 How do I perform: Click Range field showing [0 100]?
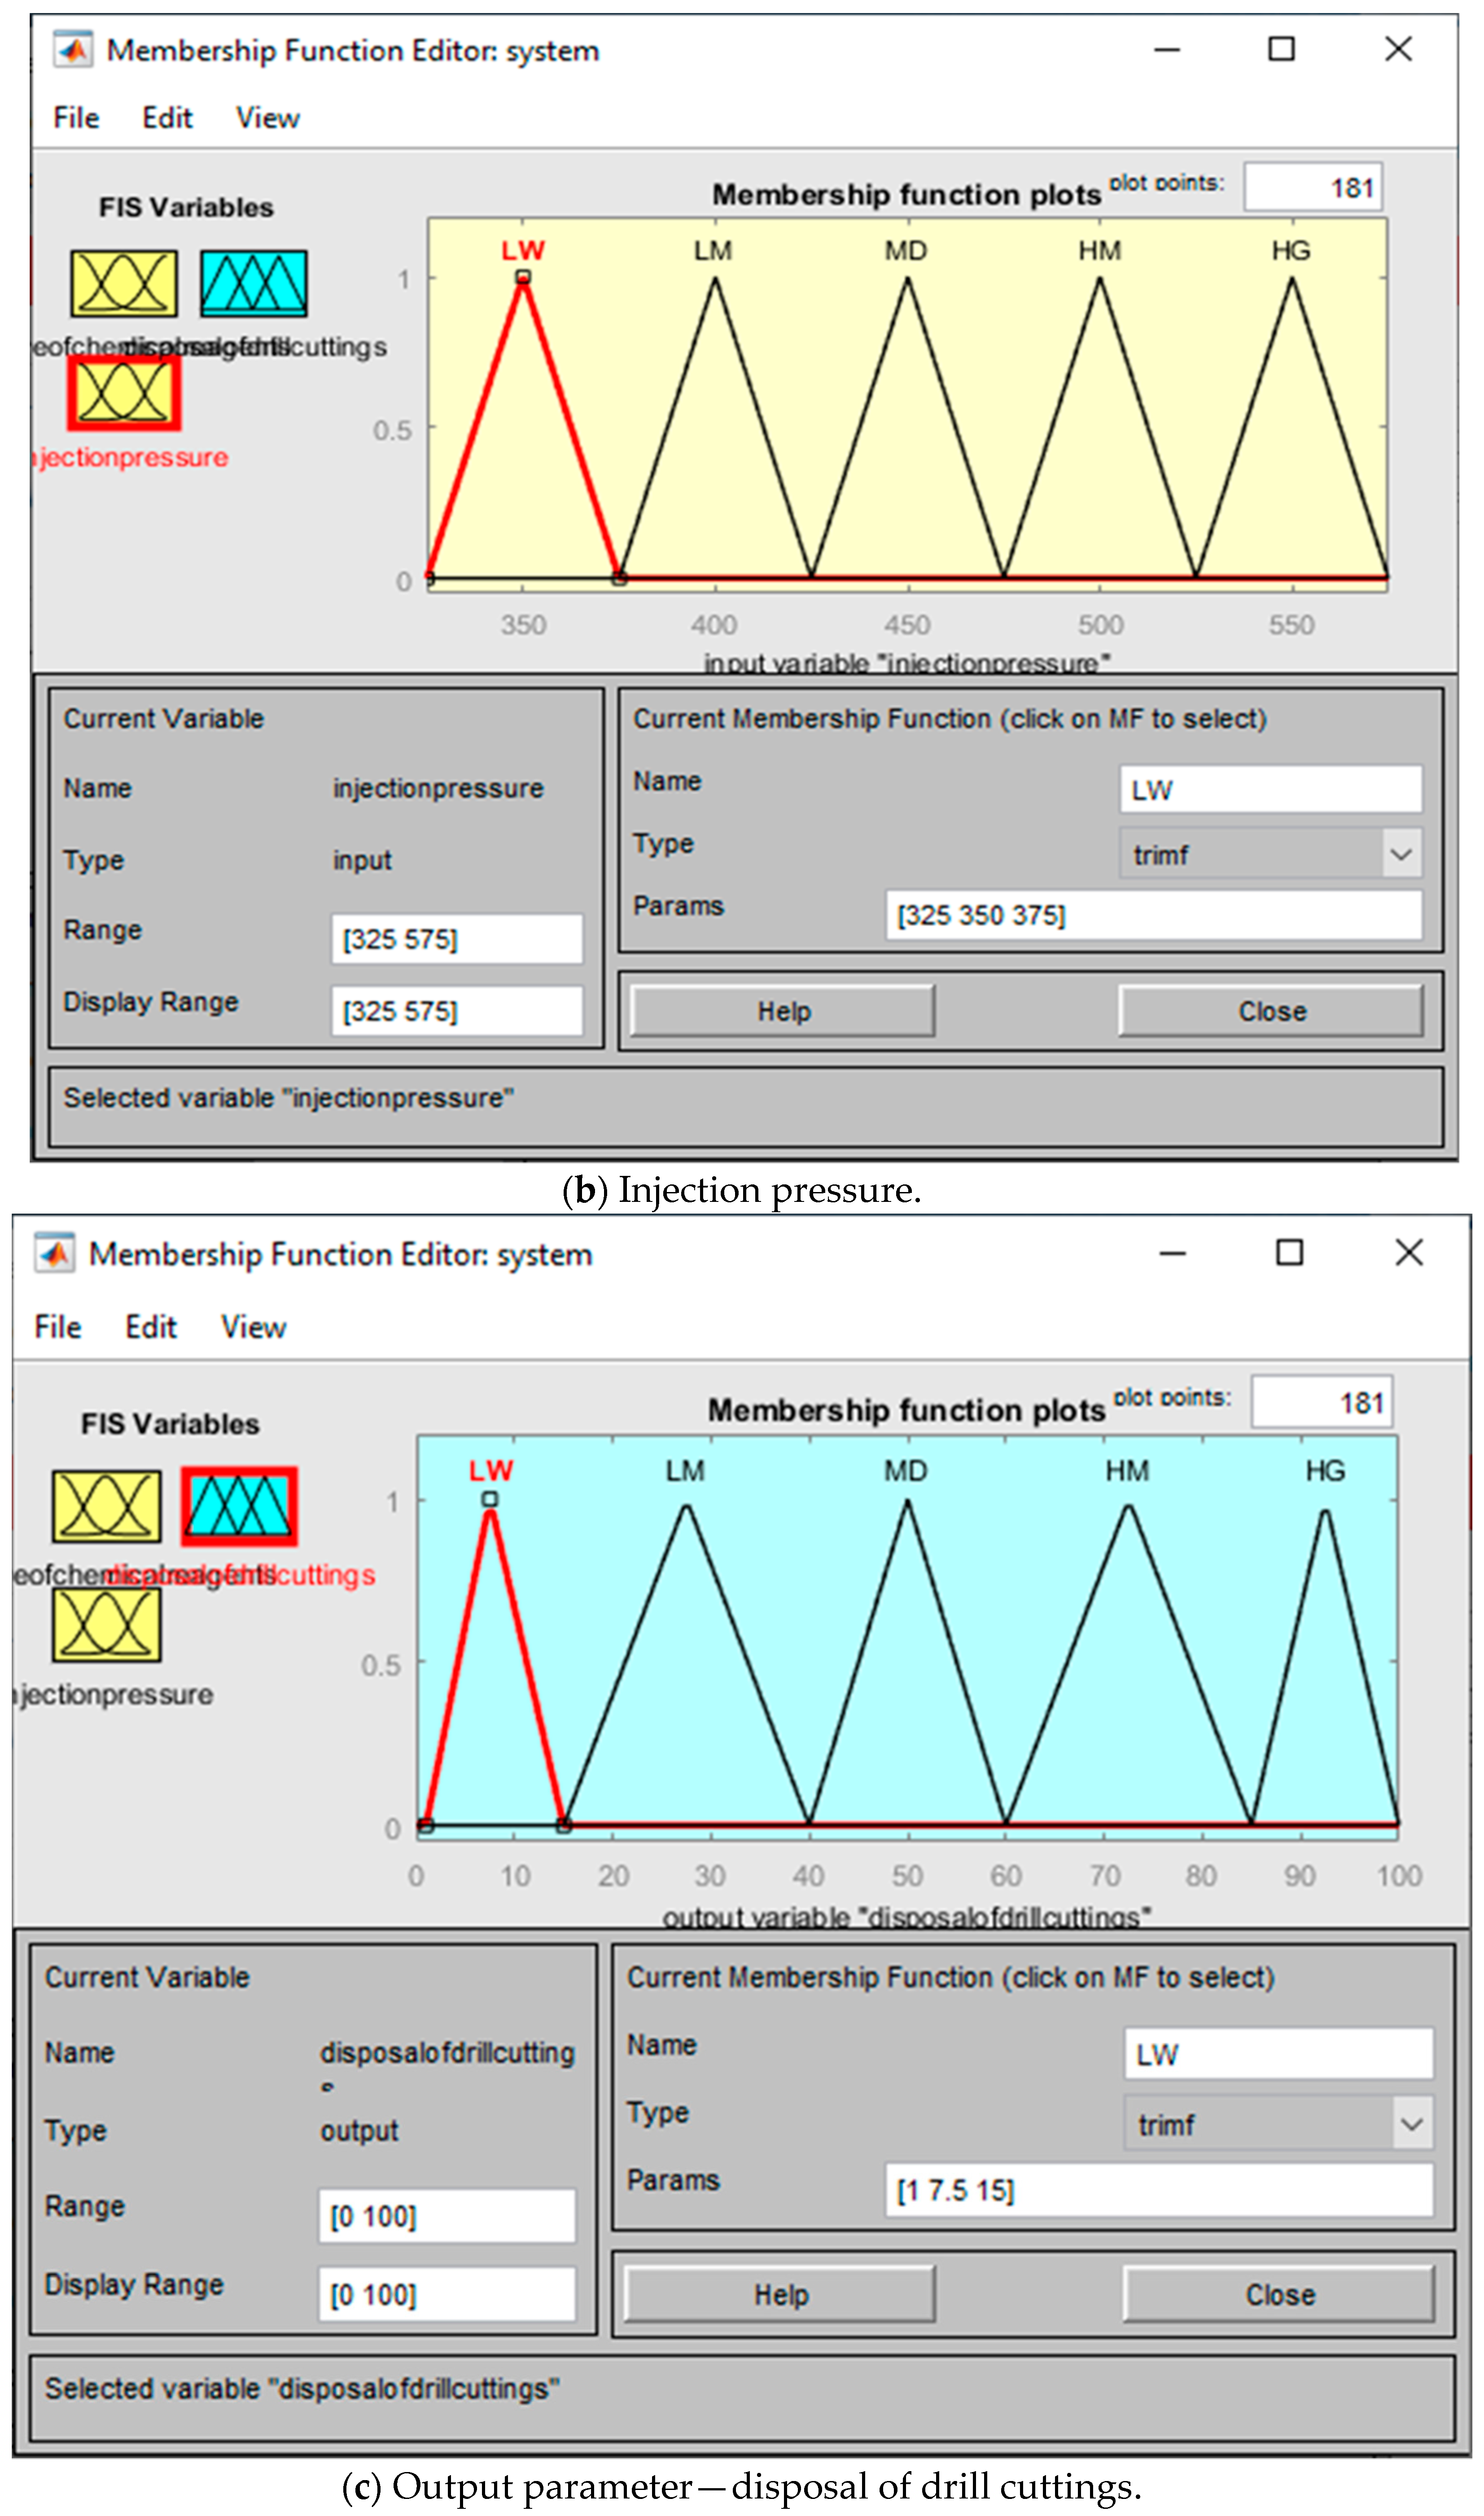coord(446,2217)
